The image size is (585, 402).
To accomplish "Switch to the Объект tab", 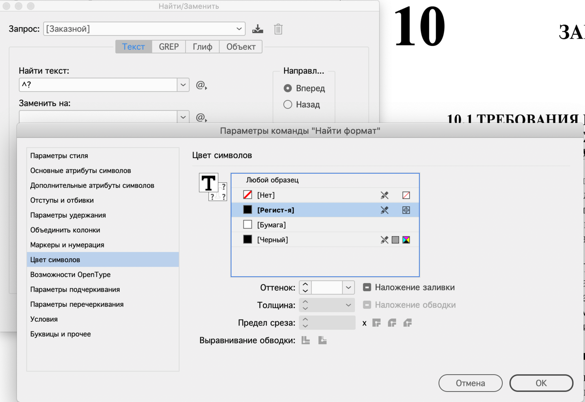I will [241, 47].
